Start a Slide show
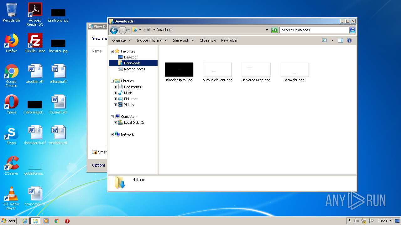 (x=208, y=40)
